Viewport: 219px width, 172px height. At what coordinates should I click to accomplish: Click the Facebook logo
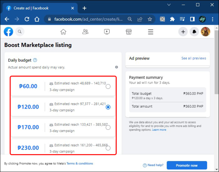(8, 31)
